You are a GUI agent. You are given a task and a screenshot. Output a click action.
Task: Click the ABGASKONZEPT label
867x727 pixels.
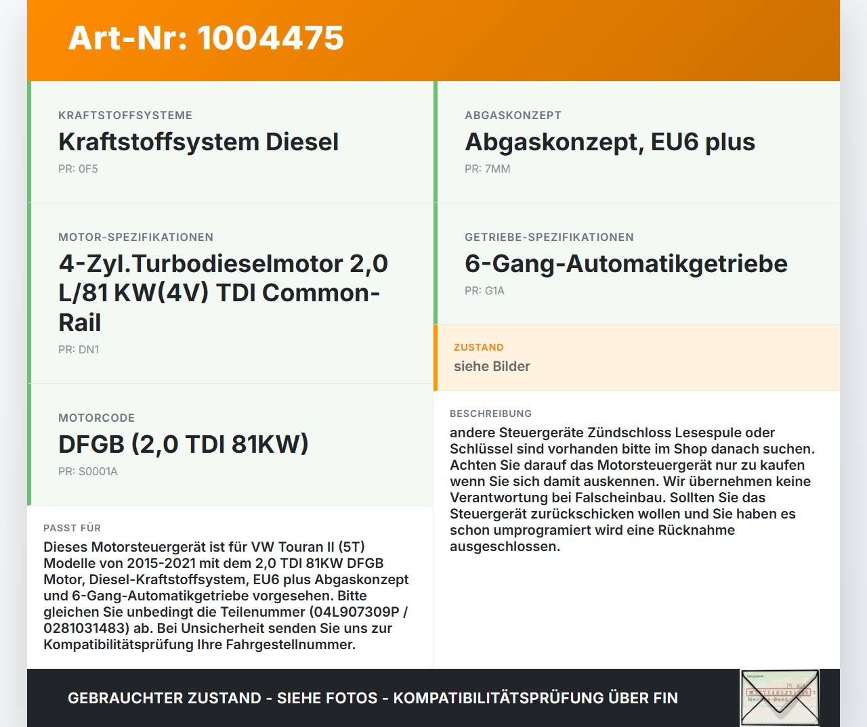coord(513,115)
